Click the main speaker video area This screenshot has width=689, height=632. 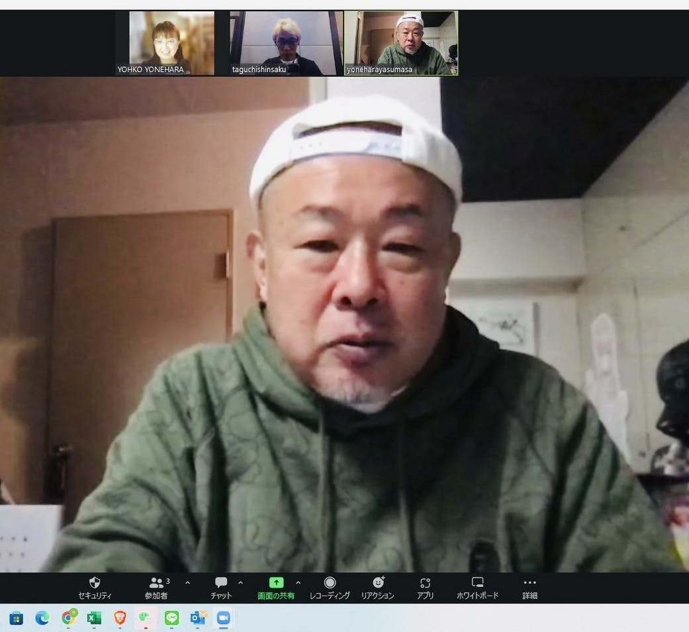click(x=344, y=325)
